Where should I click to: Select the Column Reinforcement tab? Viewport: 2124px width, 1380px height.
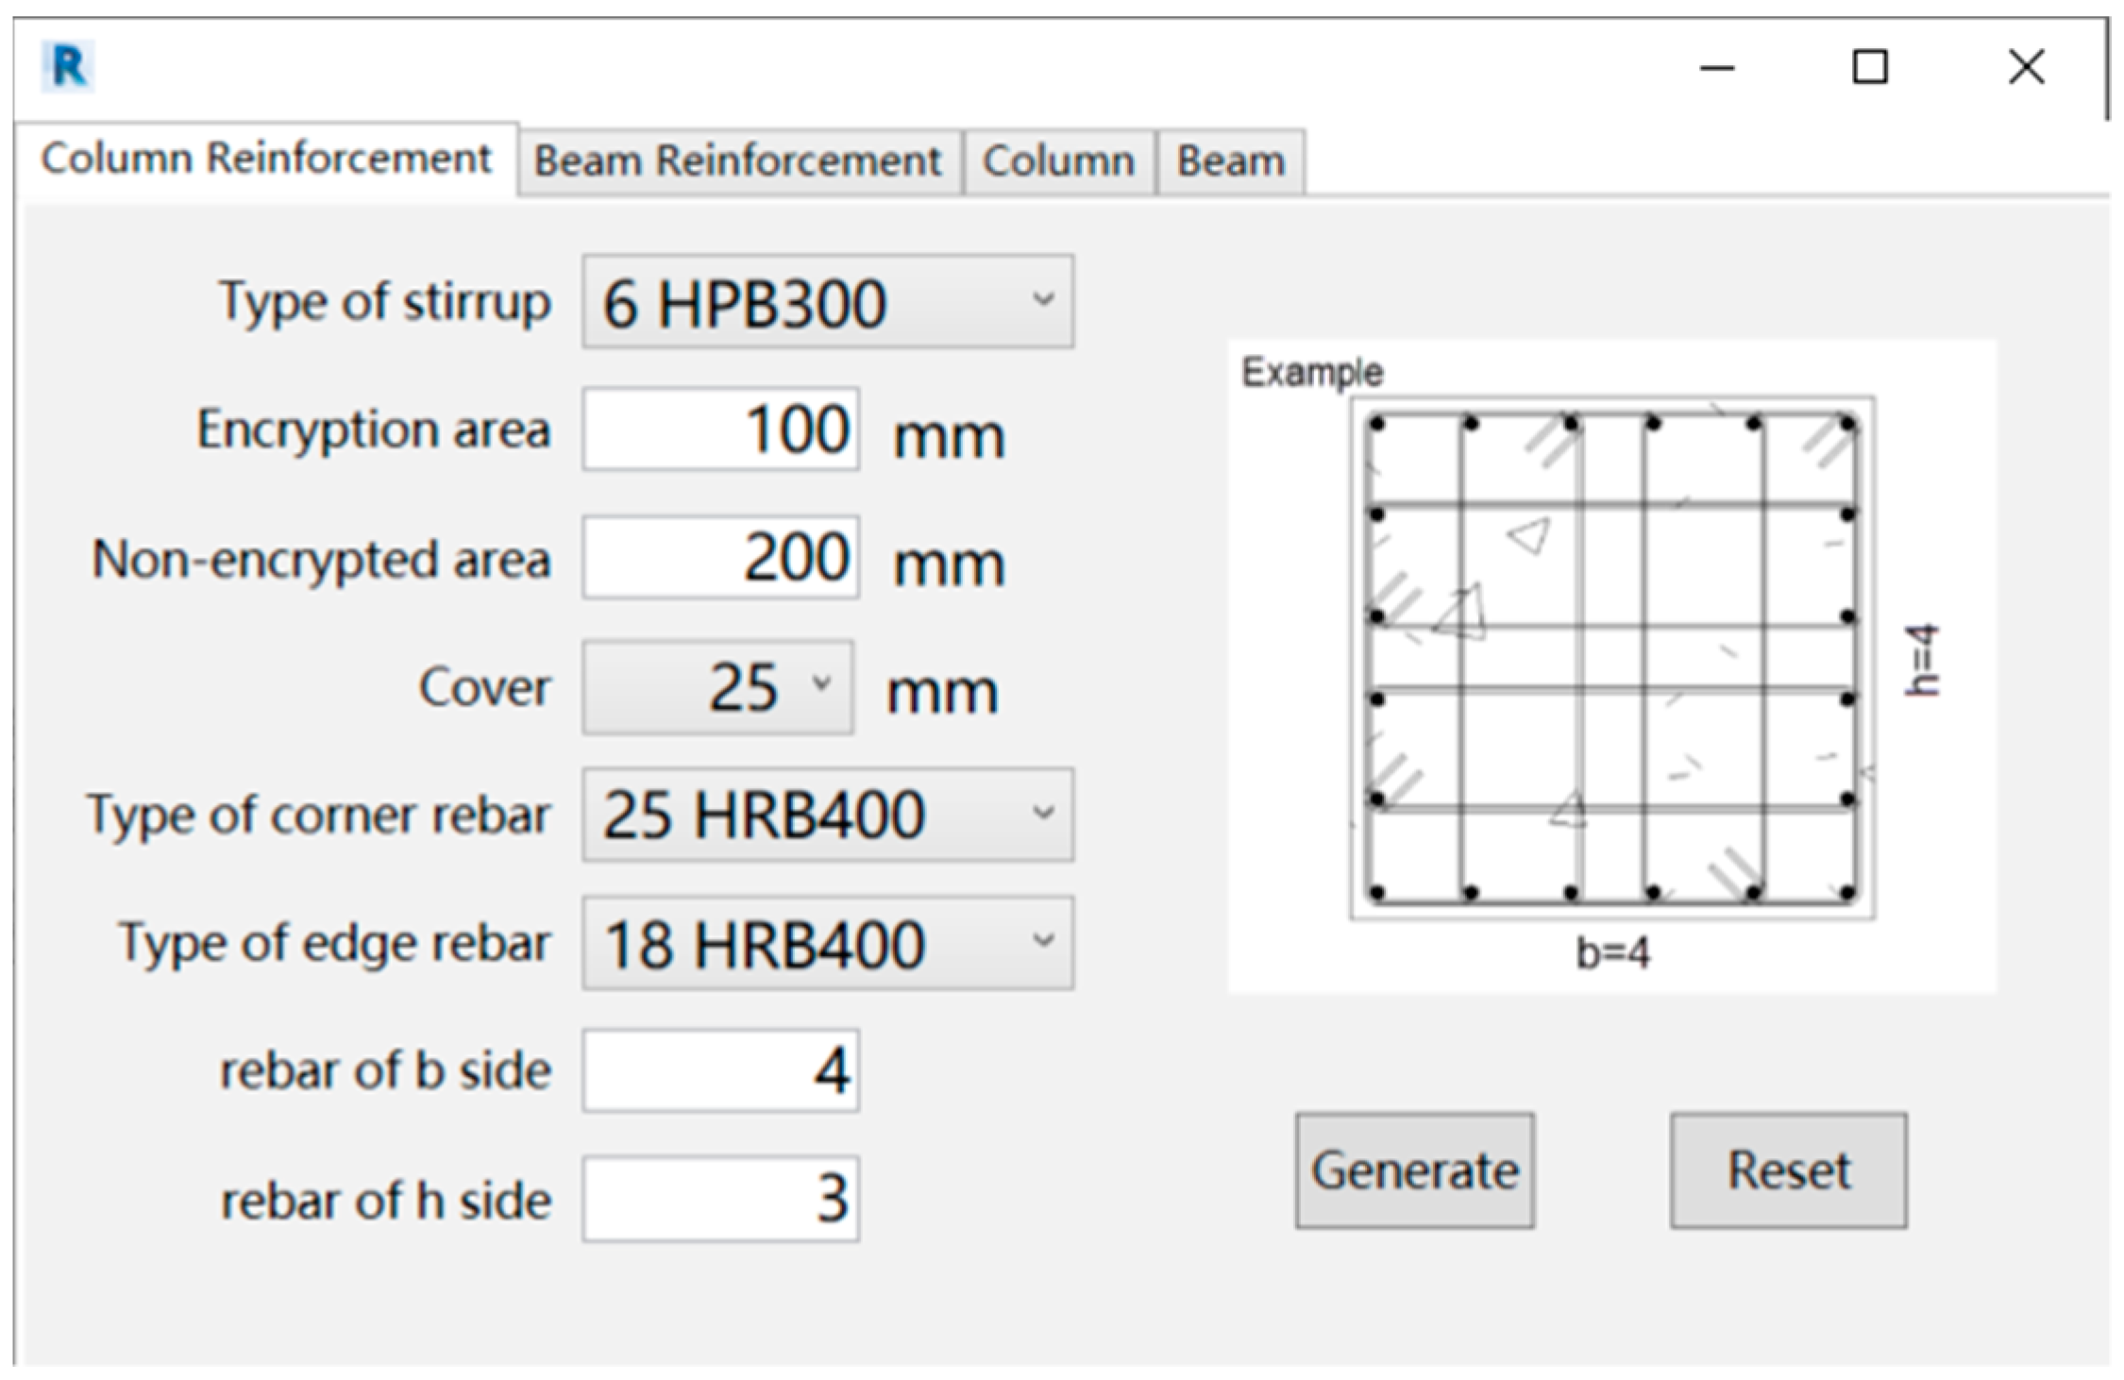coord(265,159)
